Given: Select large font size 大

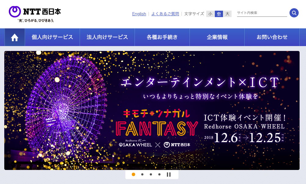Looking at the screenshot, I should pos(227,14).
